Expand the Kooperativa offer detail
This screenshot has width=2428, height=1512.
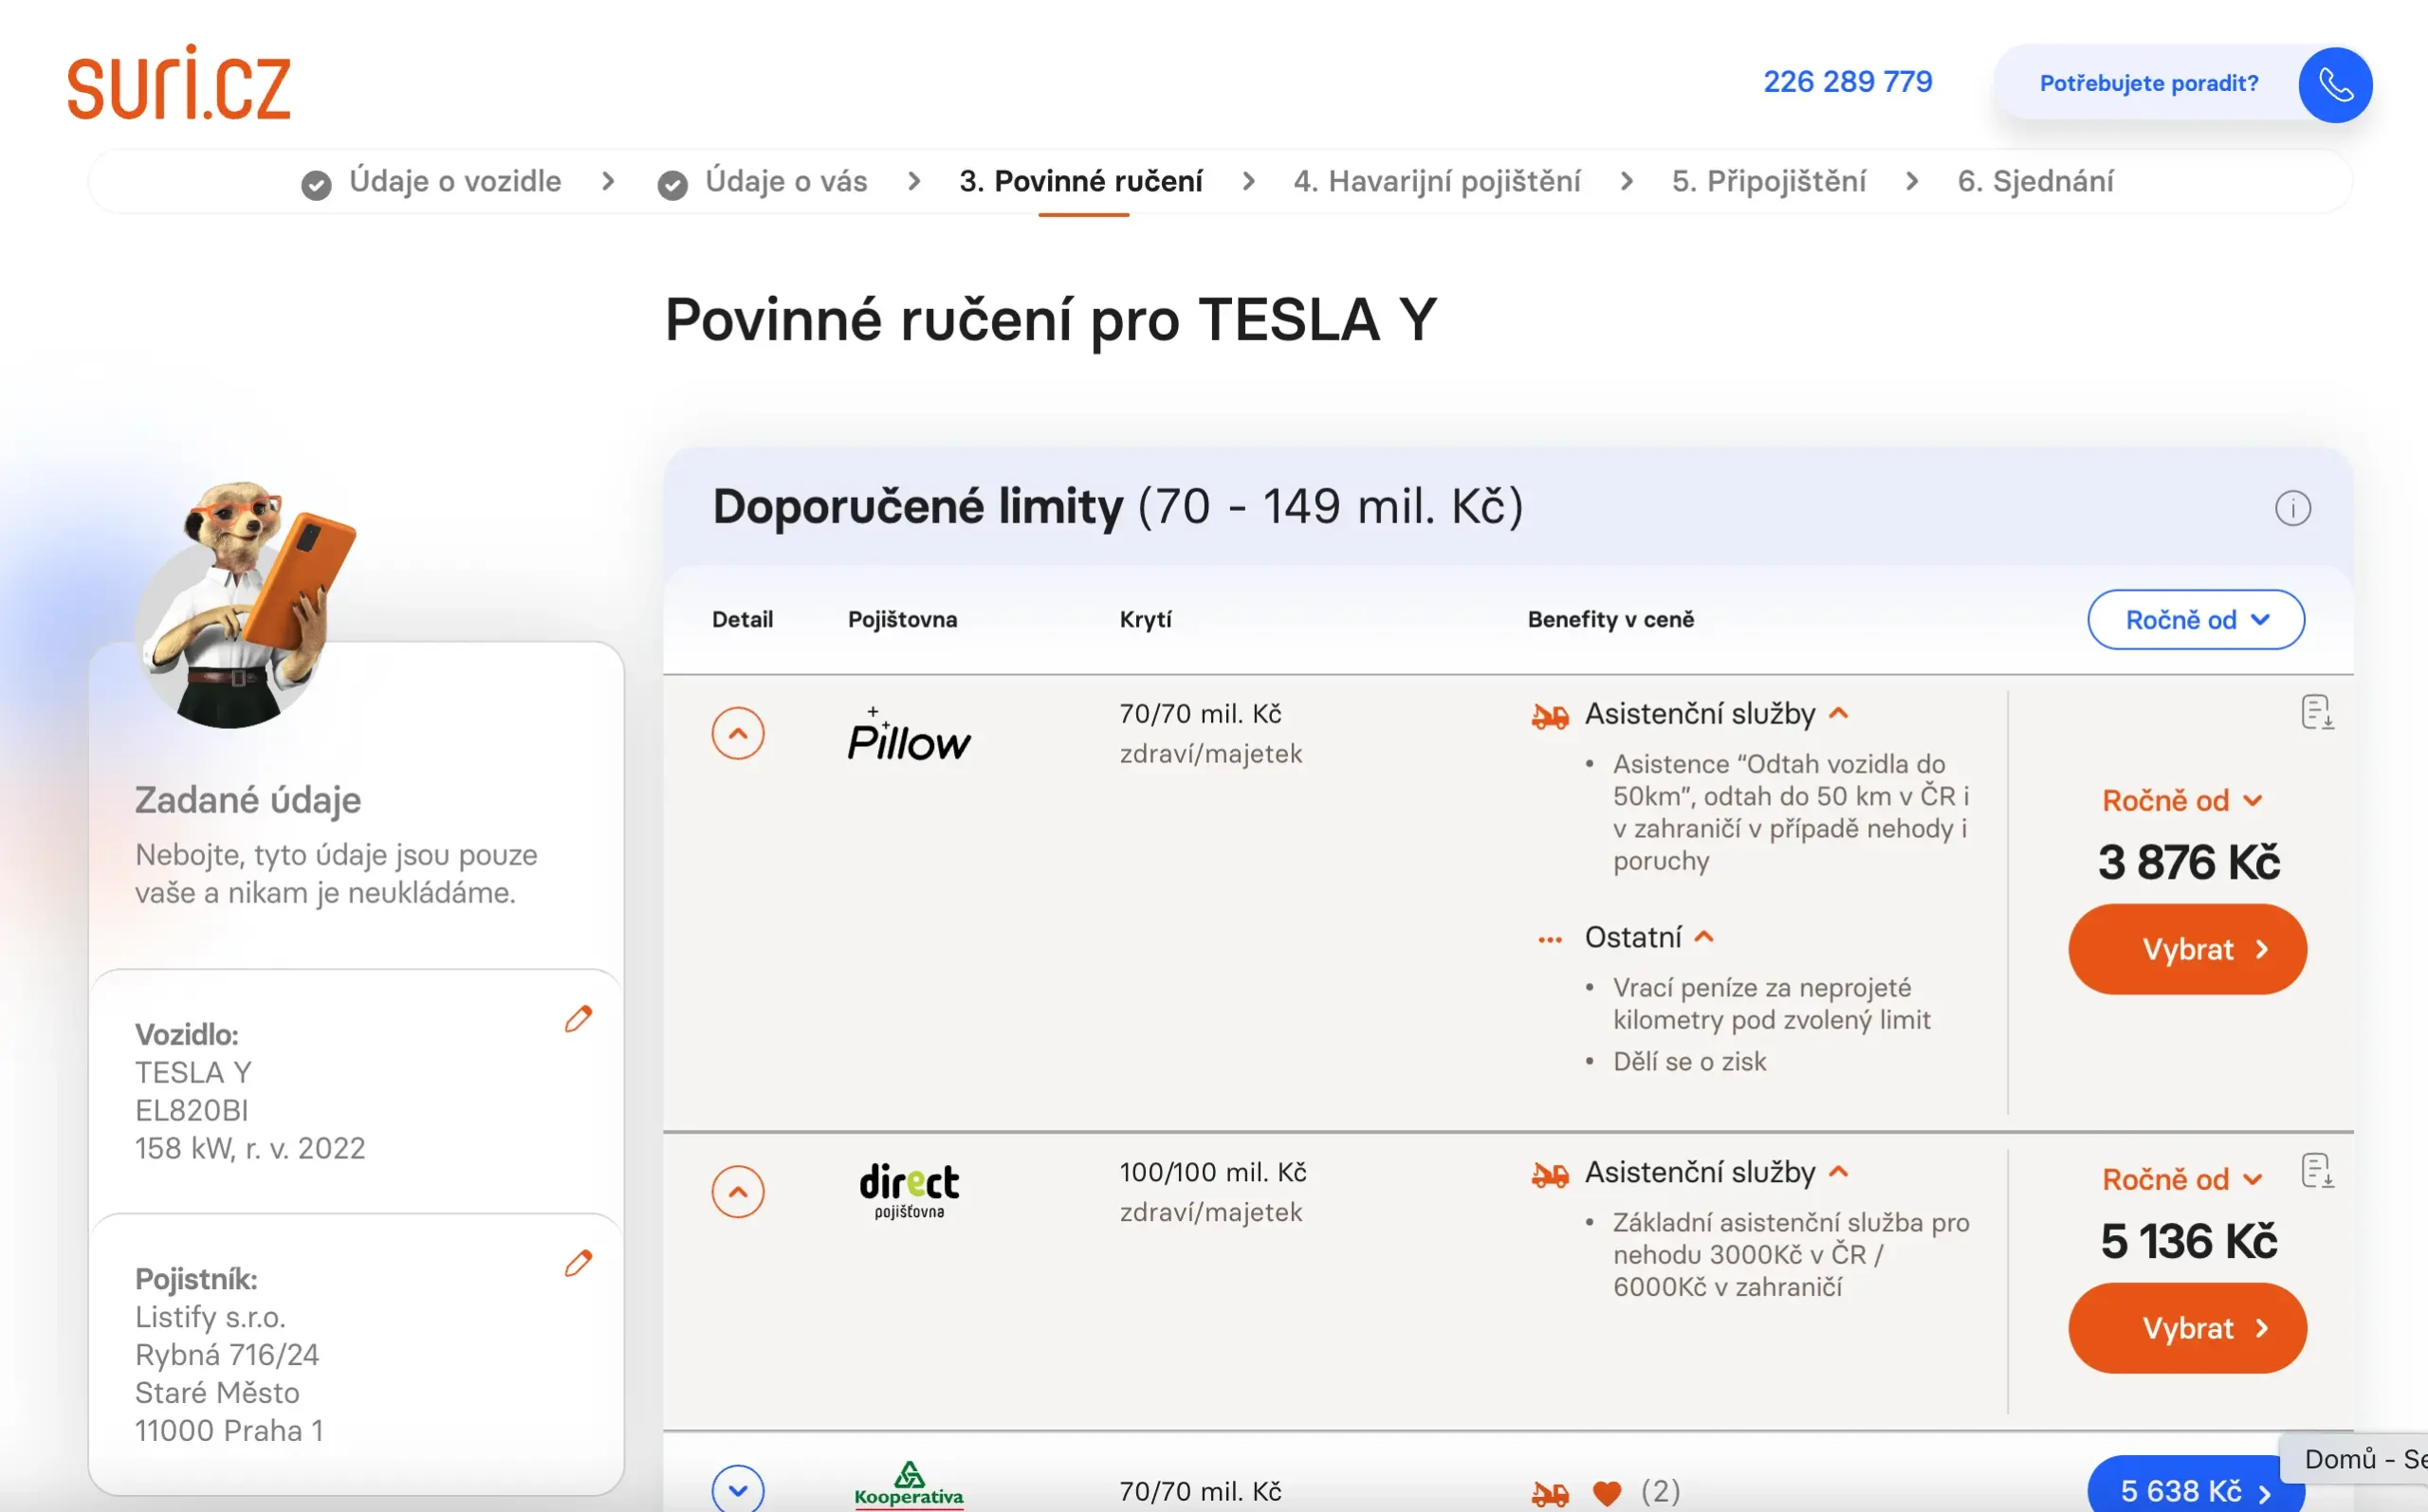737,1490
